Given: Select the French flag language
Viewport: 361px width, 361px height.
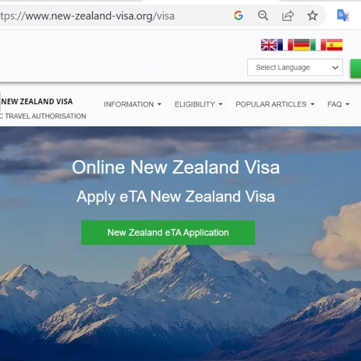Looking at the screenshot, I should 285,45.
